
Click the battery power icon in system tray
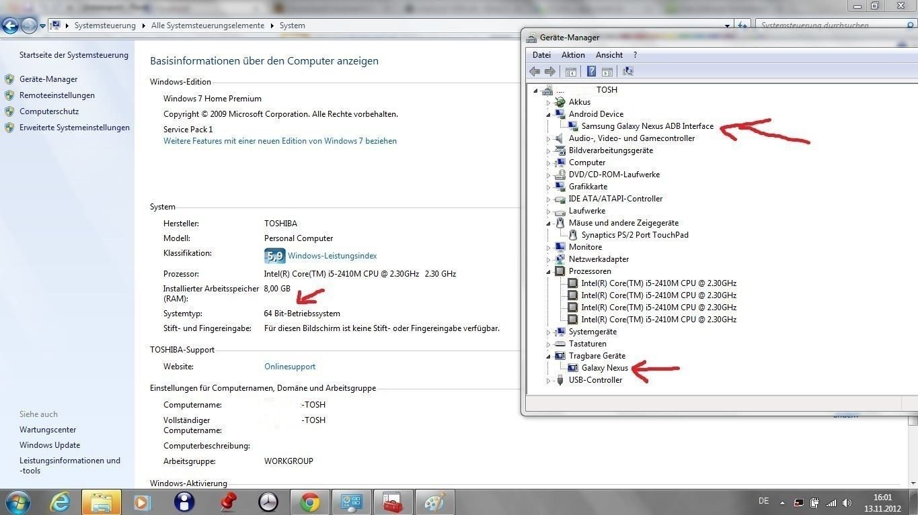pos(814,502)
